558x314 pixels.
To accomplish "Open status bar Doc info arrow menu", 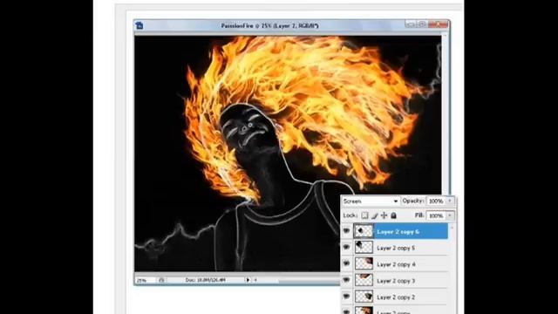I will [x=248, y=280].
